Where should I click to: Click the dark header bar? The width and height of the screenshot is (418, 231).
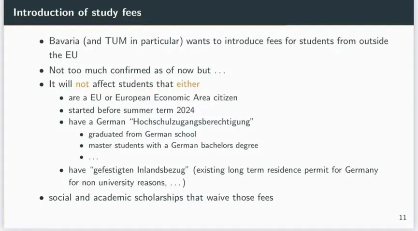point(209,13)
